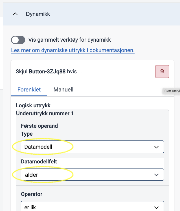Delete expression with red trash icon
The image size is (180, 211).
click(162, 71)
